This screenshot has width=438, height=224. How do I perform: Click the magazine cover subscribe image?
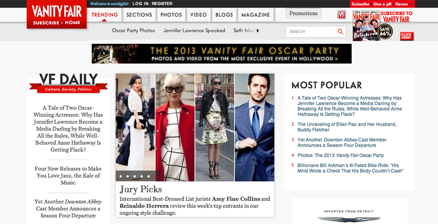pos(366,26)
